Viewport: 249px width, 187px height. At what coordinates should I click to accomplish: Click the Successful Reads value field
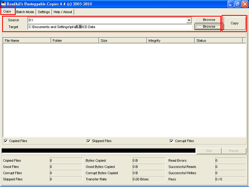click(x=231, y=167)
